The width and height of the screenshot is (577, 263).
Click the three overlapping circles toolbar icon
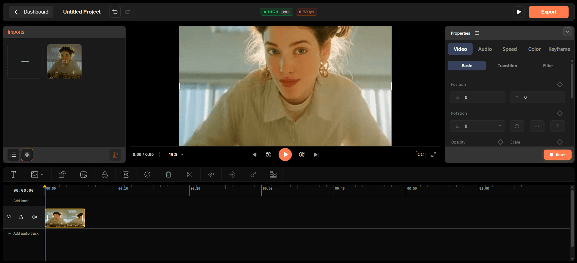pyautogui.click(x=105, y=175)
